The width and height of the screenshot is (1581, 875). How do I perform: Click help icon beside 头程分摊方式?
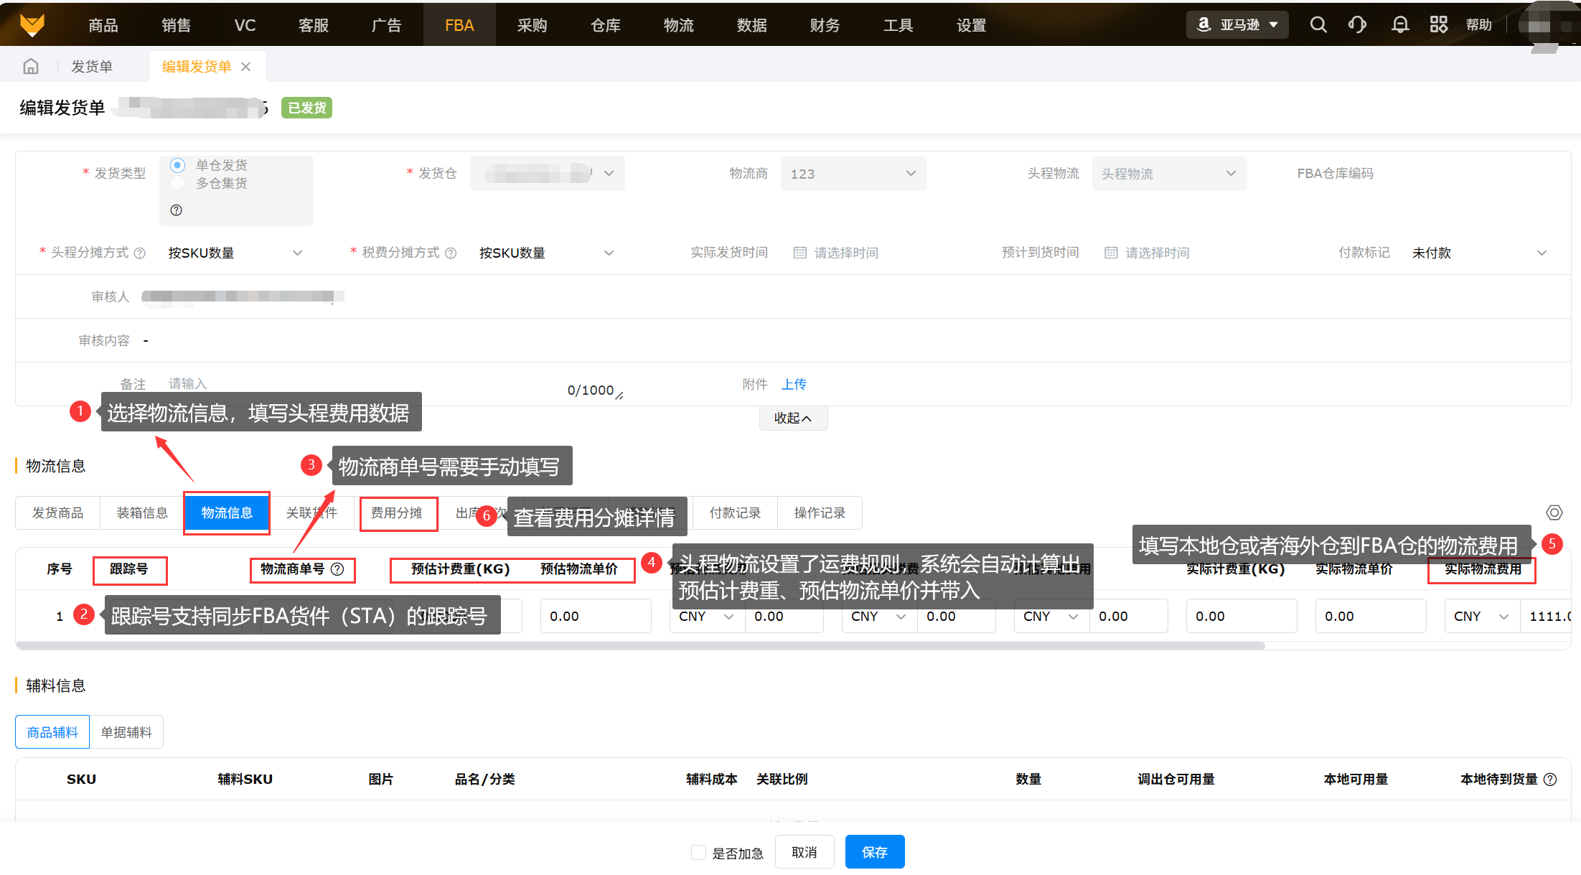[x=140, y=253]
